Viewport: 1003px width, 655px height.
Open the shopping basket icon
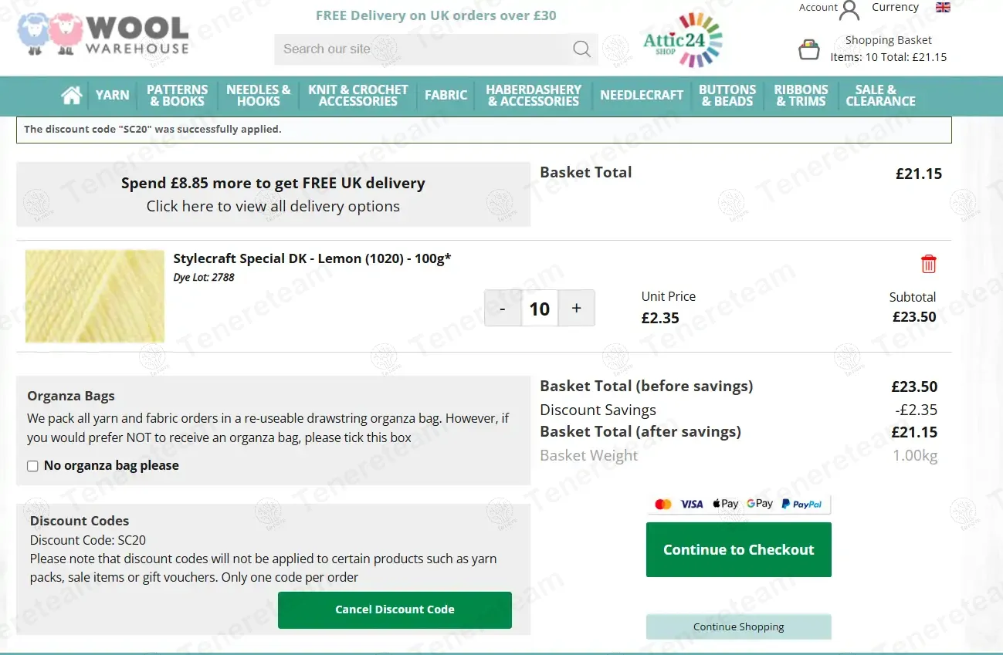tap(808, 50)
